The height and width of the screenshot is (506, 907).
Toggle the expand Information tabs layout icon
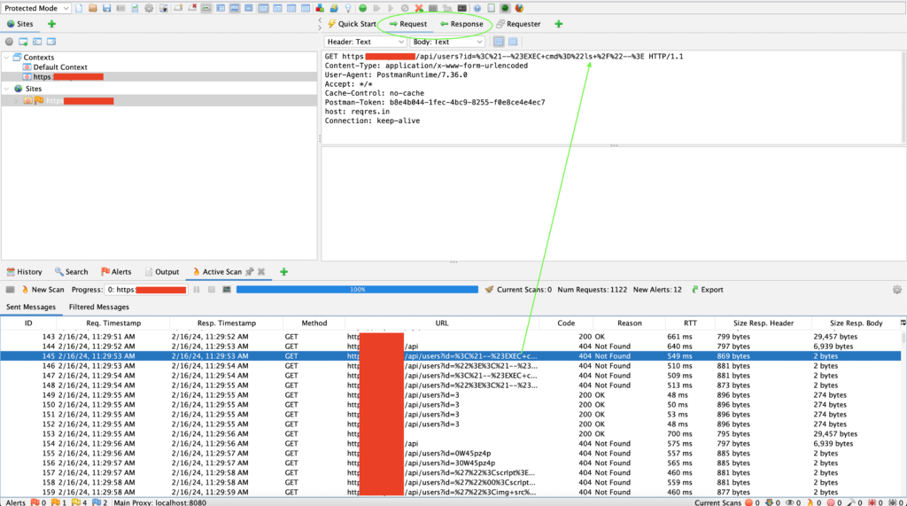tap(234, 8)
